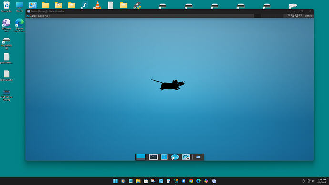The width and height of the screenshot is (329, 185).
Task: Expand the home folder directory menu in dock
Action: [198, 157]
